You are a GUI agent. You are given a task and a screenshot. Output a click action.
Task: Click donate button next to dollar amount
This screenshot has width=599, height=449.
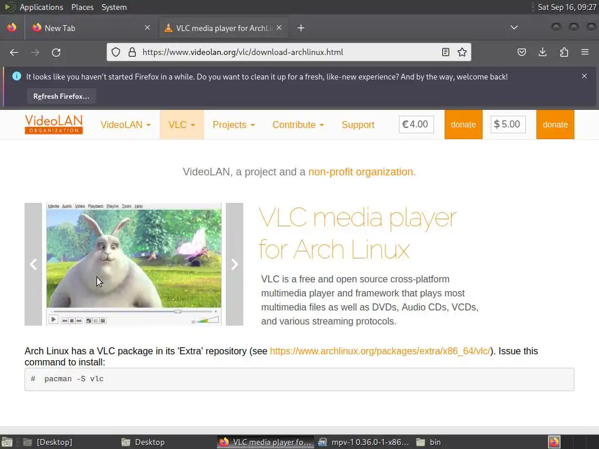pyautogui.click(x=555, y=125)
